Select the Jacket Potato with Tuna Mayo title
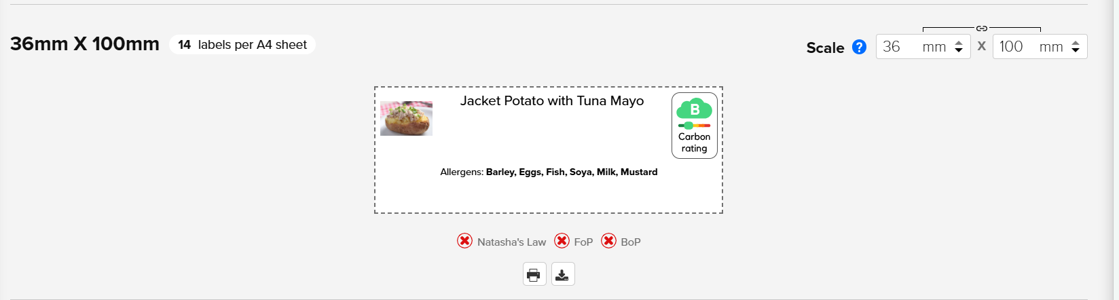 tap(551, 101)
